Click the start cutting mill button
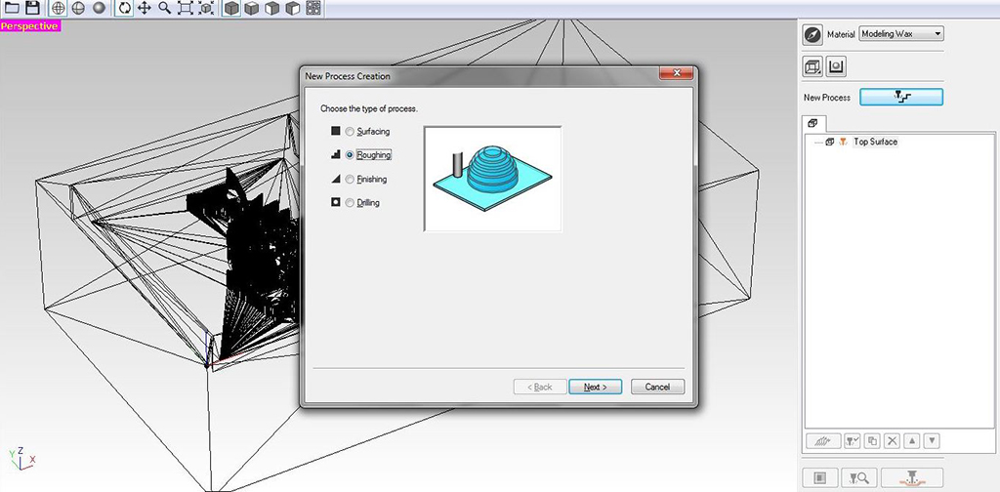The height and width of the screenshot is (492, 1000). pyautogui.click(x=912, y=477)
